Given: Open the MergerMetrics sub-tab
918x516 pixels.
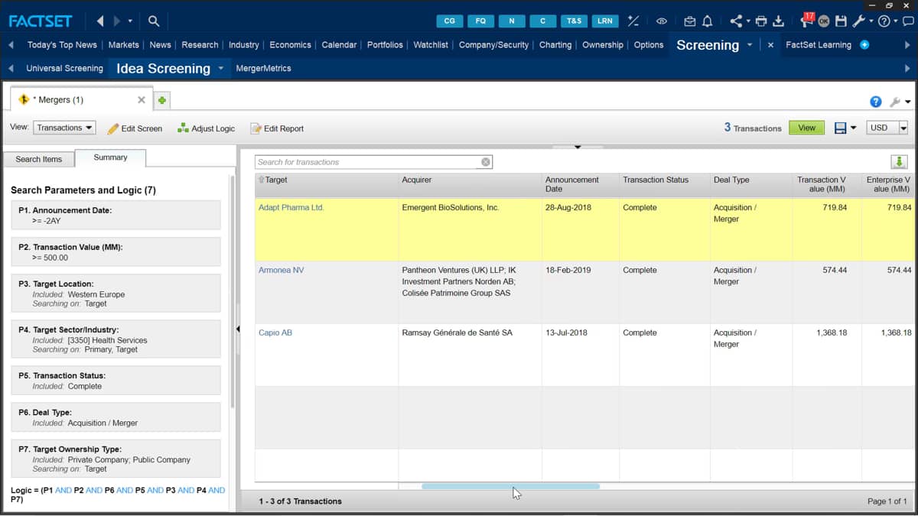Looking at the screenshot, I should 263,68.
